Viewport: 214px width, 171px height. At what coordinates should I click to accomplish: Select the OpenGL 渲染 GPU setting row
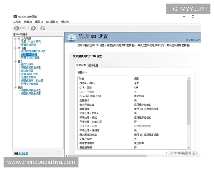click(x=132, y=96)
